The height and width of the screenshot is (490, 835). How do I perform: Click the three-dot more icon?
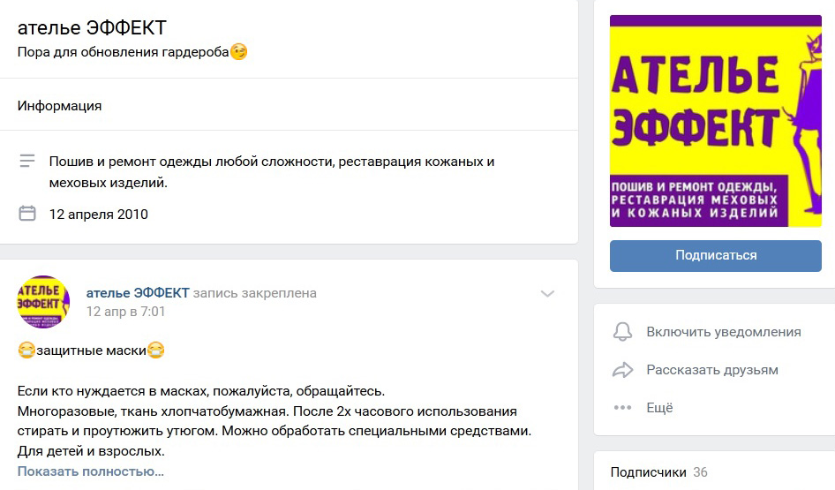coord(623,408)
